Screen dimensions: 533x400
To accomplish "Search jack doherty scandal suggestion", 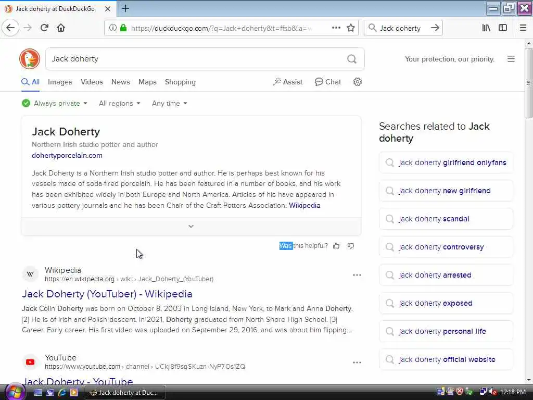I will pos(446,219).
